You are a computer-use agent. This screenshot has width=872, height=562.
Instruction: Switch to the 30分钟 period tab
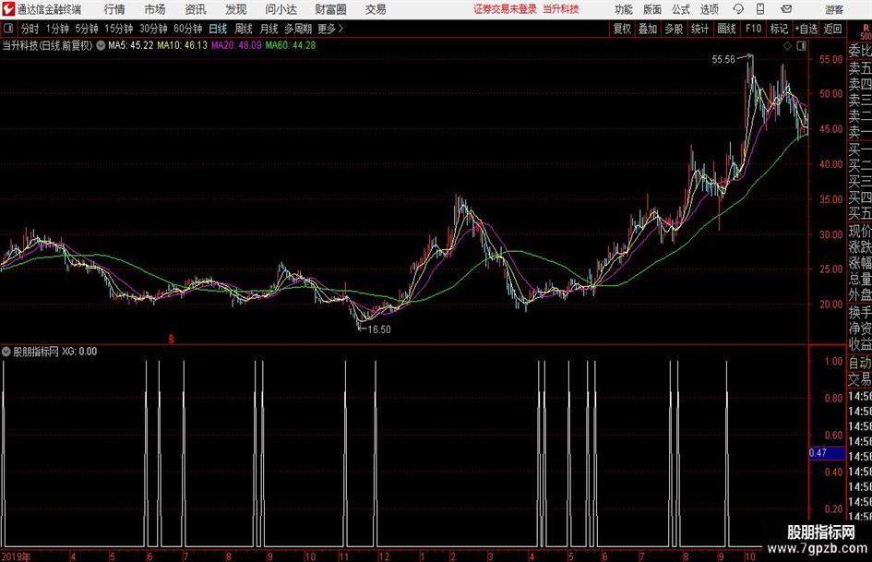153,29
